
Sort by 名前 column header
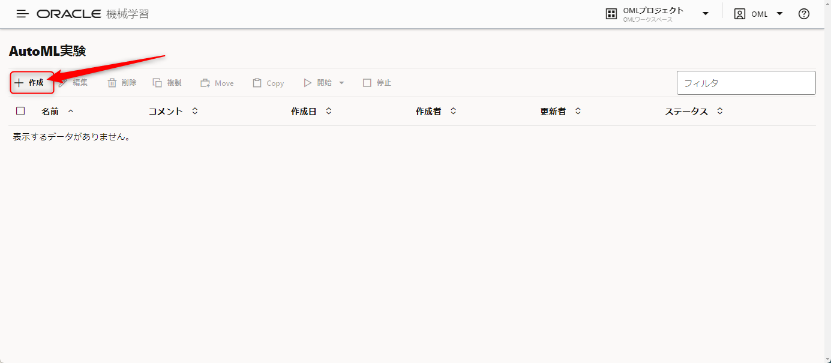(x=50, y=112)
